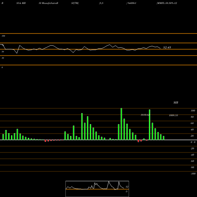Click the 50 label on RSI axis

[3, 52]
